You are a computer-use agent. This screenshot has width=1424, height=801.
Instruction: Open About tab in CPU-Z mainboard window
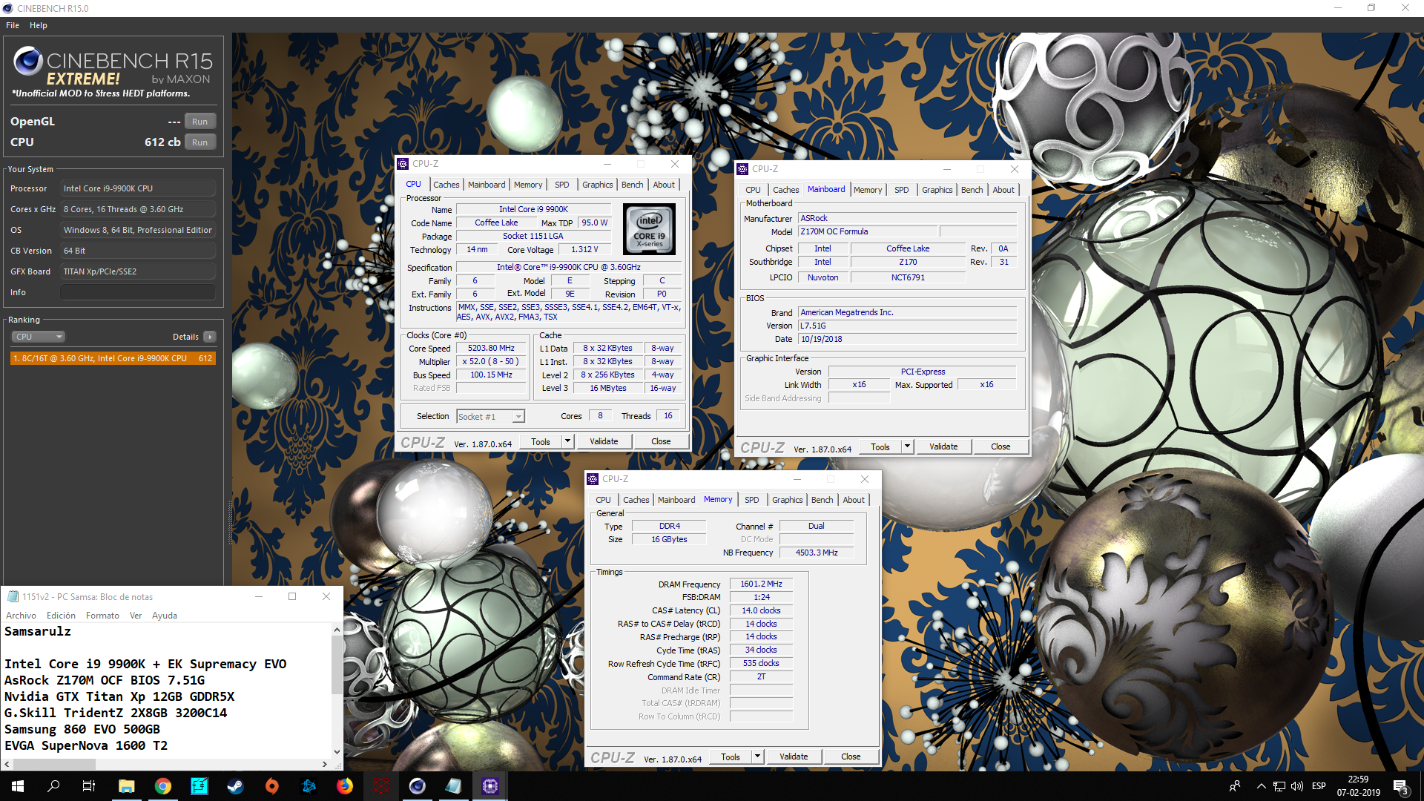[1003, 190]
